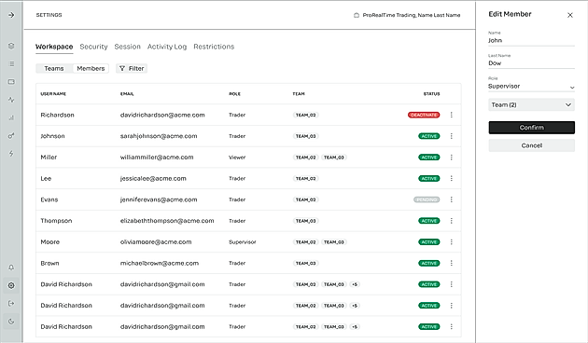Click the Team column header
The image size is (588, 343).
coord(299,94)
